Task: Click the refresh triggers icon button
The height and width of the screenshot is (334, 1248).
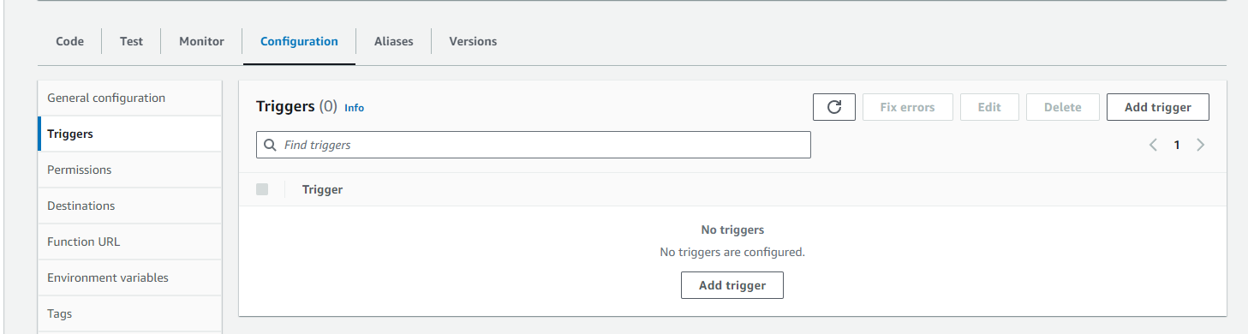Action: (x=834, y=107)
